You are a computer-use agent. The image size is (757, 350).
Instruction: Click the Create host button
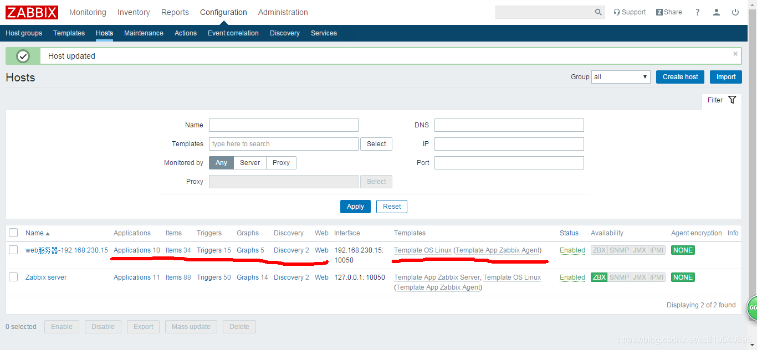click(680, 77)
